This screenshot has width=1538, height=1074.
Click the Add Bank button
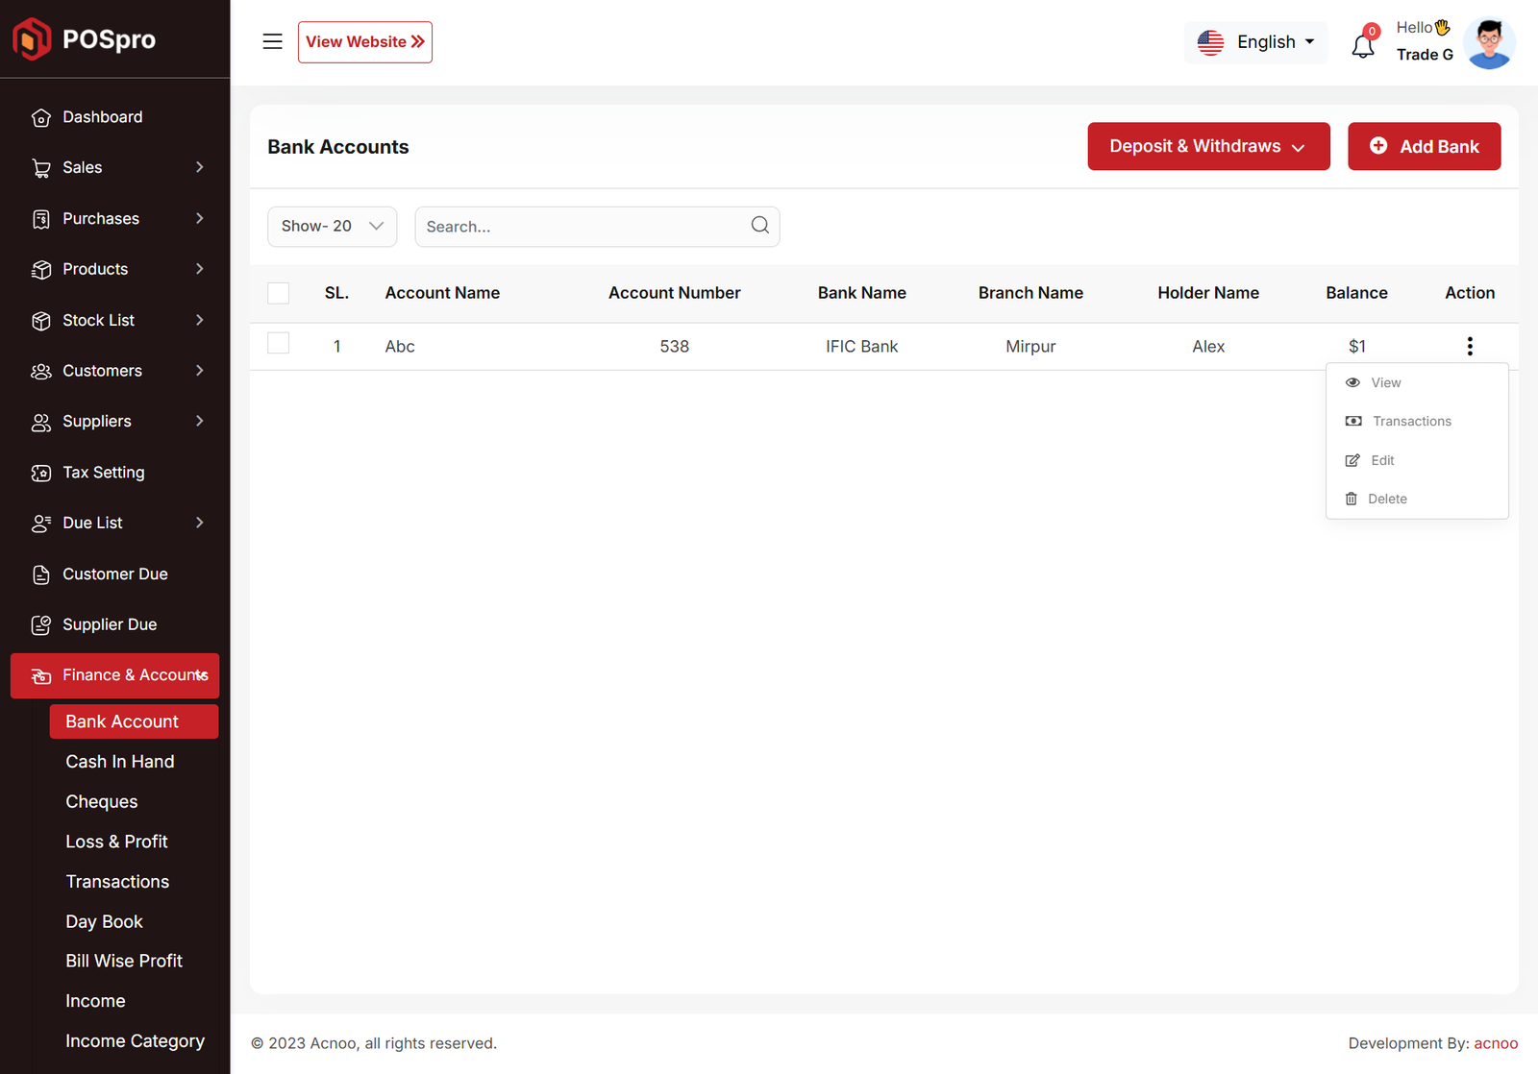click(1423, 146)
